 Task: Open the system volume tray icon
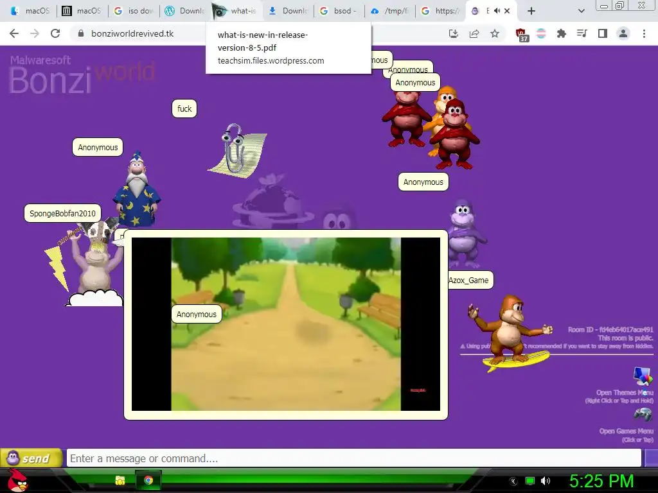click(x=546, y=481)
